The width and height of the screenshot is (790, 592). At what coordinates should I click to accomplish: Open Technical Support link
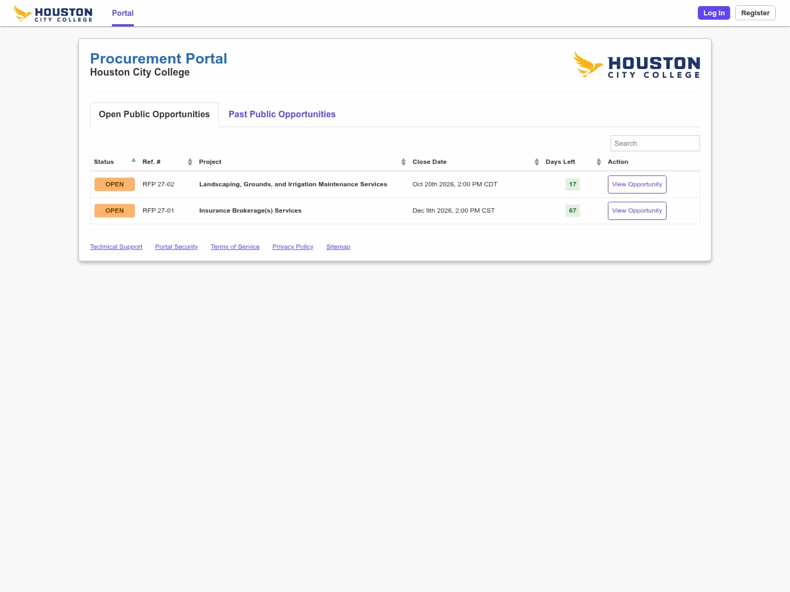click(x=116, y=247)
